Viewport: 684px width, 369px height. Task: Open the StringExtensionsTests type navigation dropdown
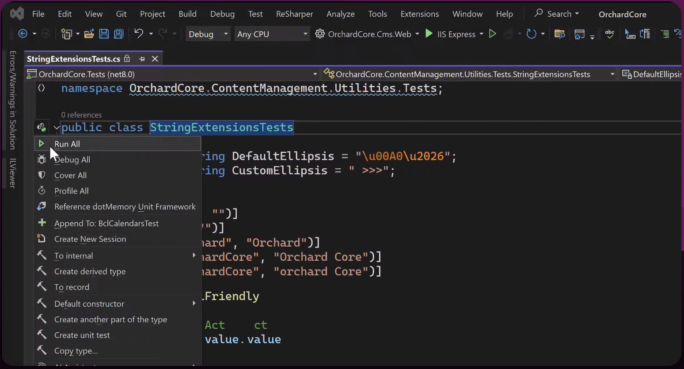click(469, 74)
